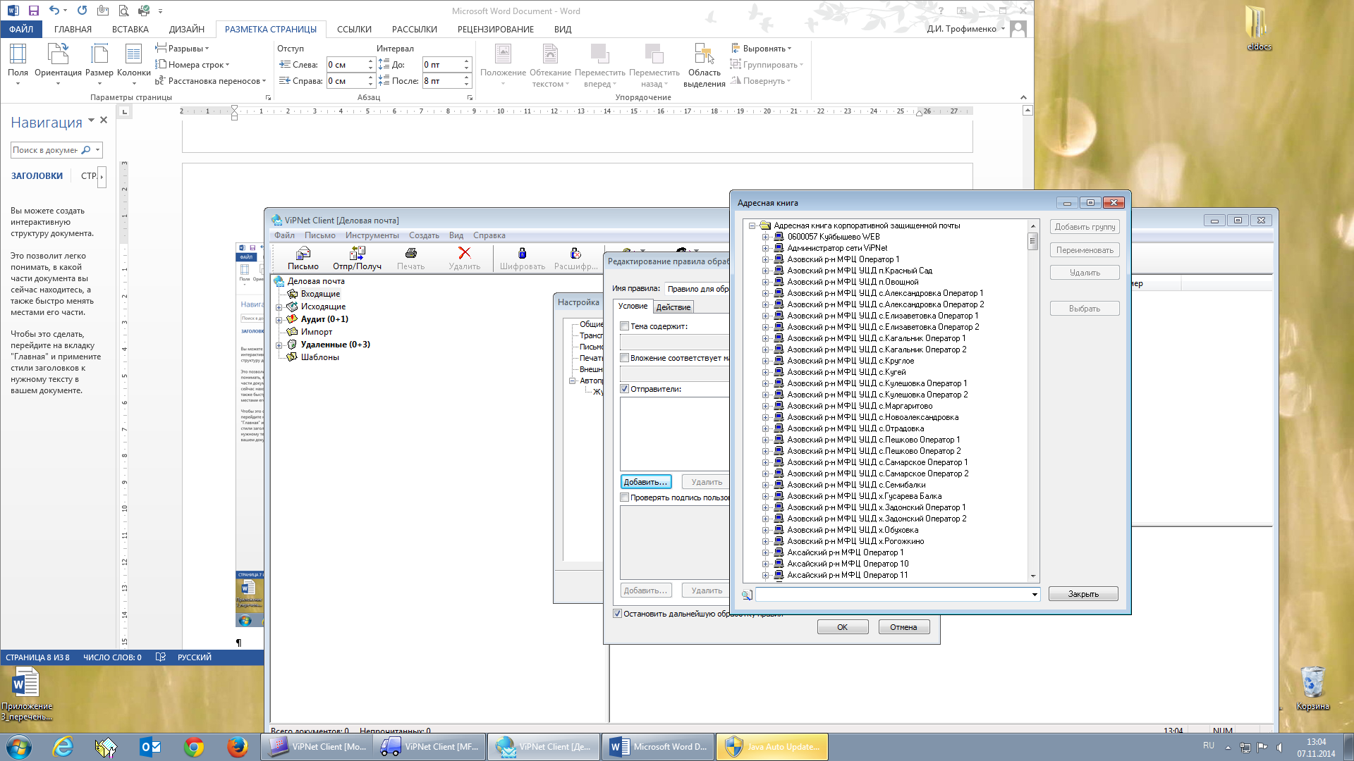The width and height of the screenshot is (1354, 761).
Task: Switch to the Действие tab
Action: [x=673, y=307]
